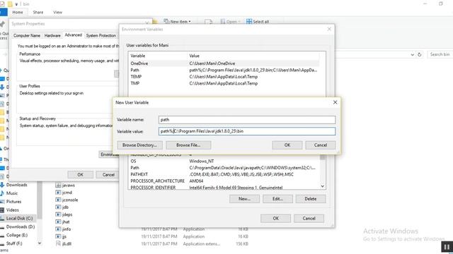The image size is (453, 254).
Task: Expand the Explorer address bar history dropdown
Action: (x=412, y=54)
